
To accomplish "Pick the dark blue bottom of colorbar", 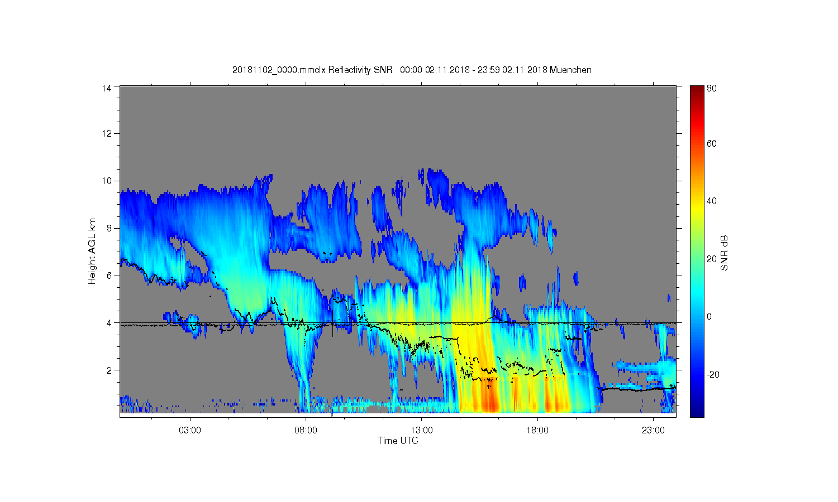I will point(697,412).
